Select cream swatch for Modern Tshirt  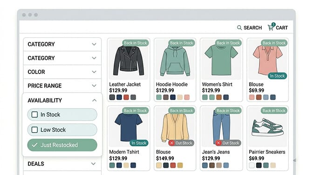(x=126, y=165)
